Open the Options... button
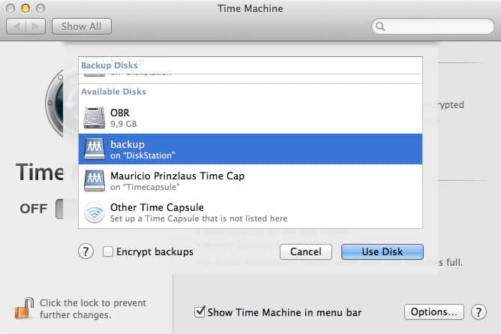The image size is (501, 334). (434, 311)
